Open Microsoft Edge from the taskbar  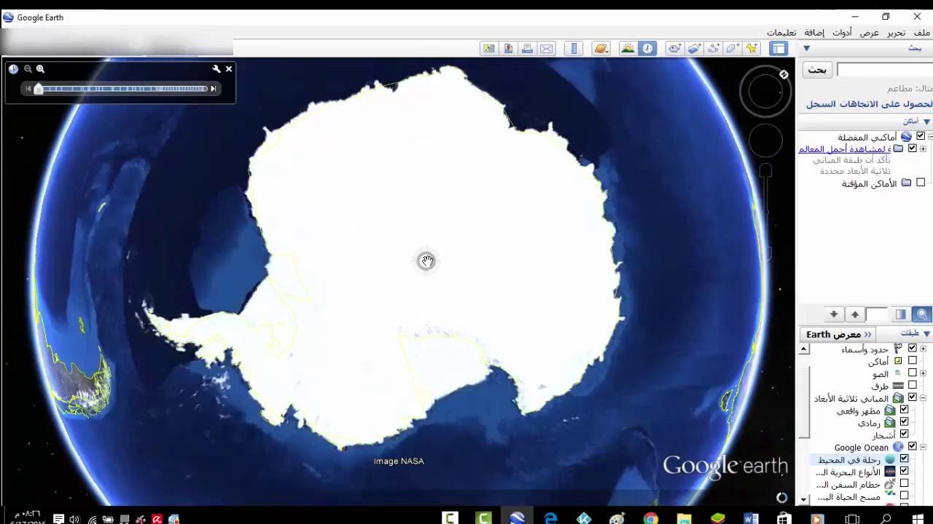551,518
